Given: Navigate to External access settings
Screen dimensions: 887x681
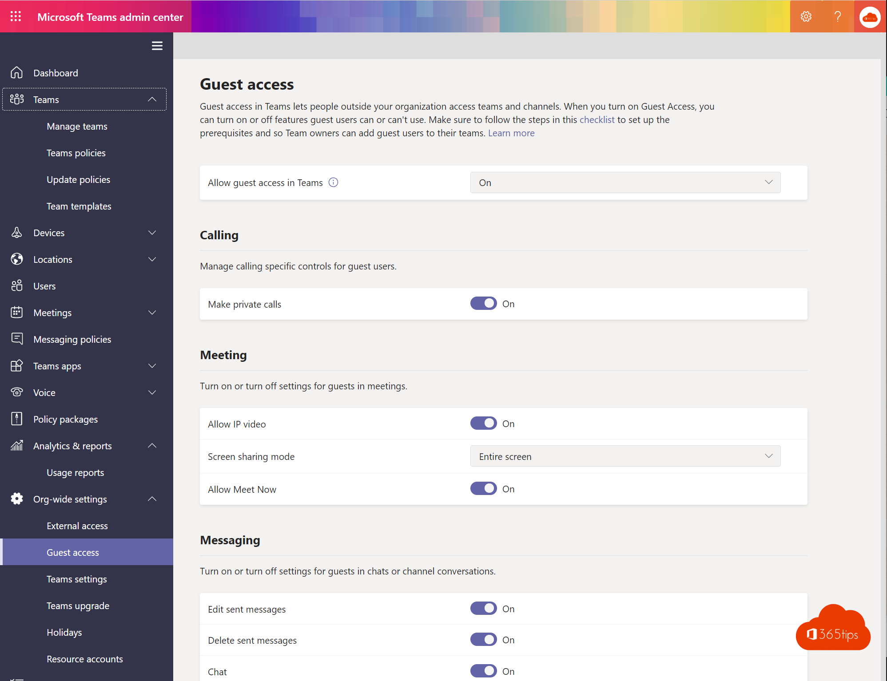Looking at the screenshot, I should click(77, 525).
